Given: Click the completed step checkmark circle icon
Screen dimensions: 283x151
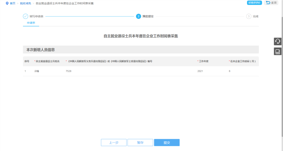Looking at the screenshot, I should (x=25, y=16).
